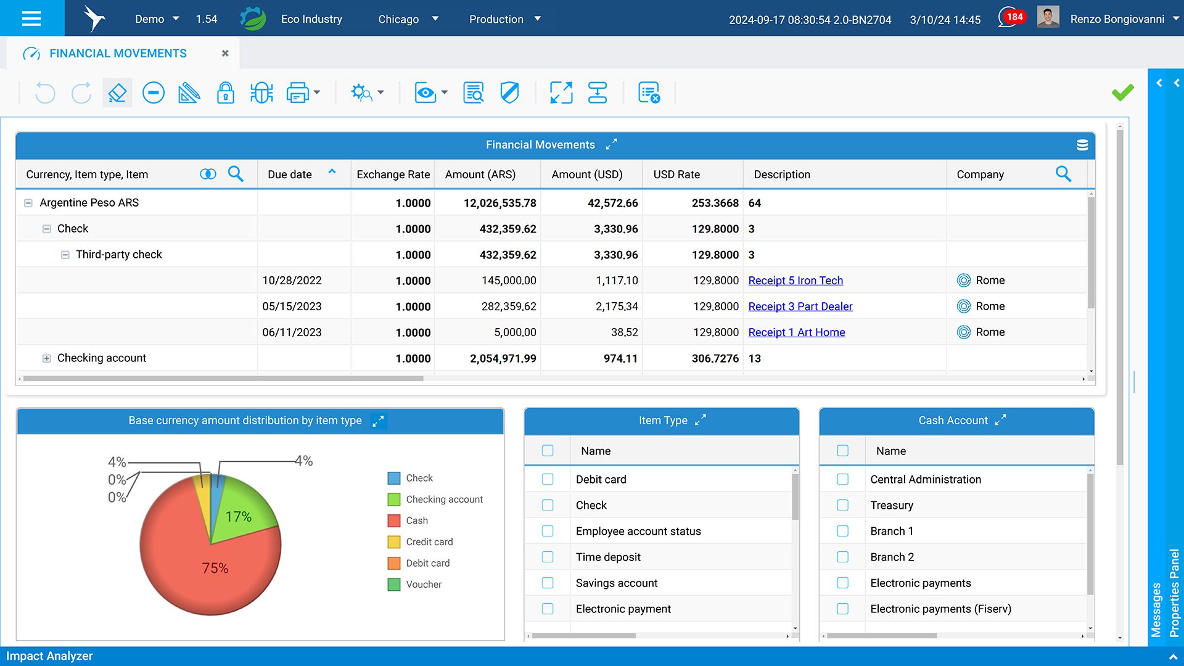The height and width of the screenshot is (666, 1184).
Task: Open the Receipt 5 Iron Tech link
Action: (x=795, y=281)
